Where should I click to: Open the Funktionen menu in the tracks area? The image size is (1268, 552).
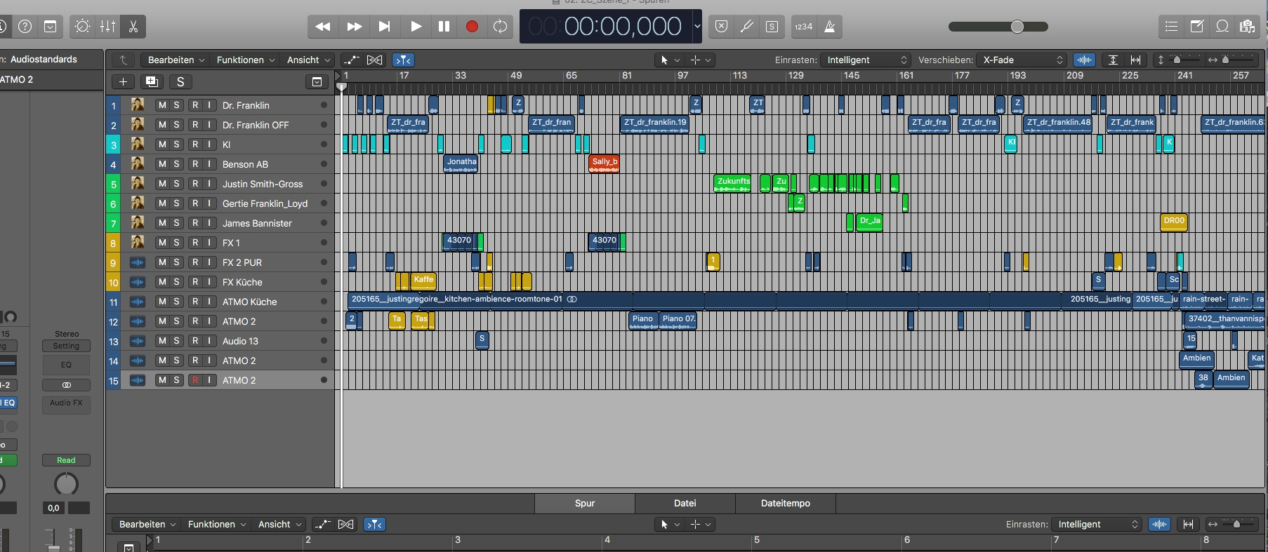coord(245,60)
